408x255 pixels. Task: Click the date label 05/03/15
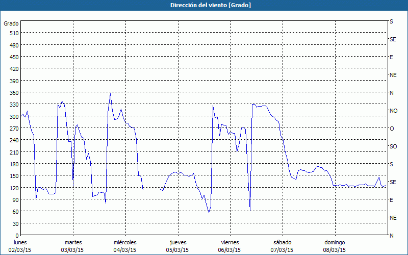click(178, 250)
